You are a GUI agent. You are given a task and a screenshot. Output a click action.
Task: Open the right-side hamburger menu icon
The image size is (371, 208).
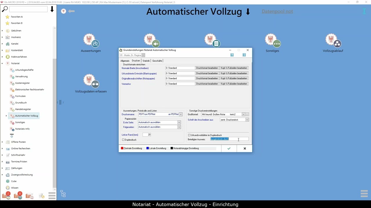tap(364, 194)
